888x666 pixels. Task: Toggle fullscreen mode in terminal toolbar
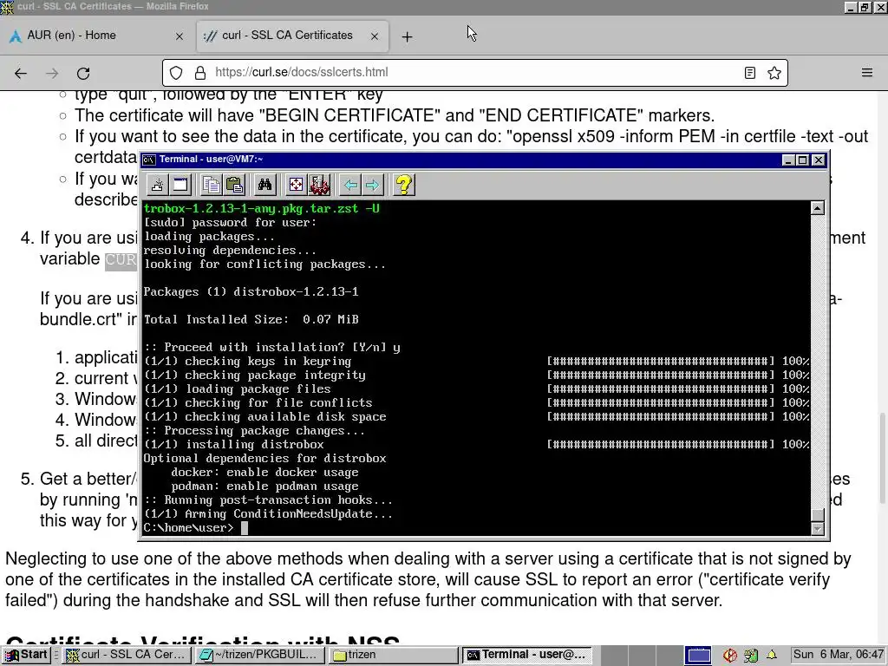pos(296,185)
